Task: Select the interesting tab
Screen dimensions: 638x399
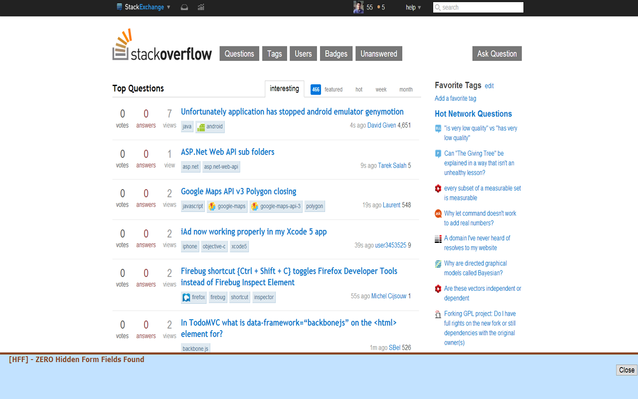Action: (285, 89)
